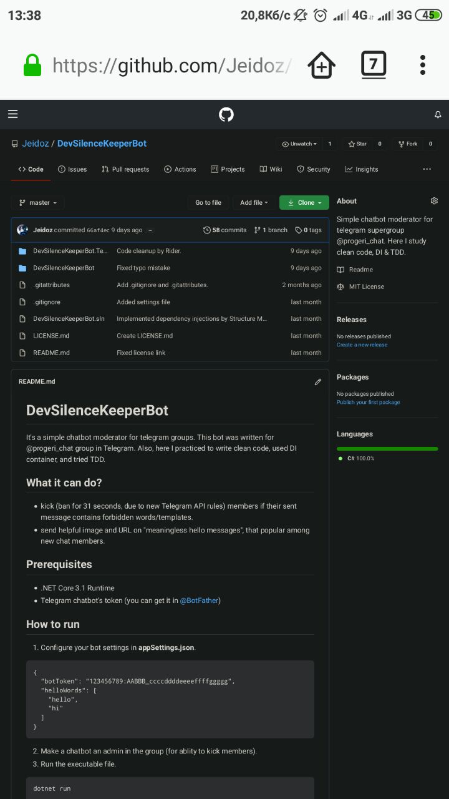Click the Packages heading

tap(353, 377)
